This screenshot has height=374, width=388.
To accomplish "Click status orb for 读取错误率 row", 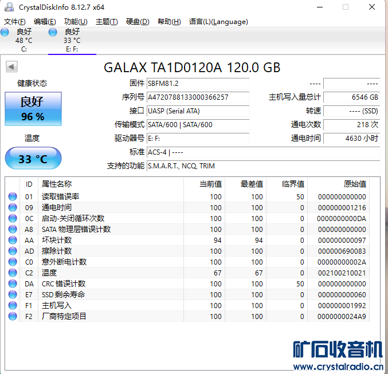I will pos(13,196).
